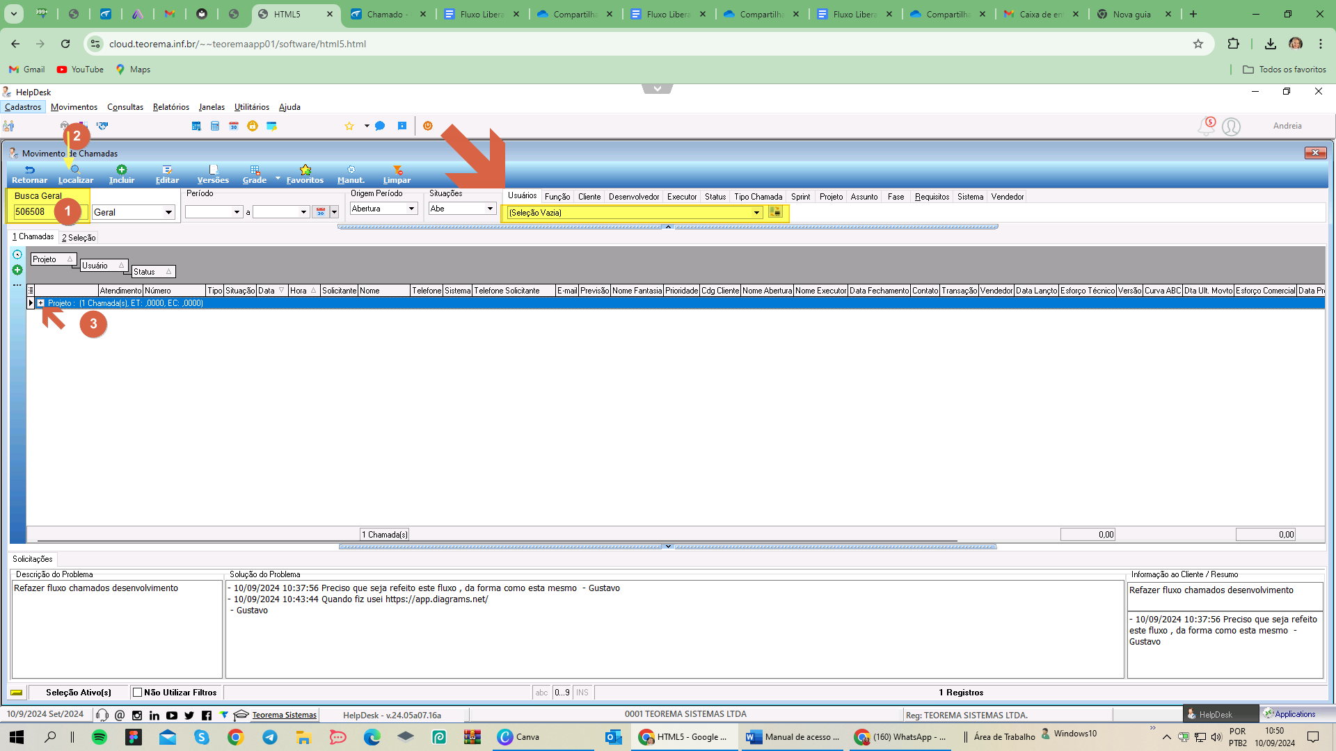Click the blue chat bubble icon

[x=380, y=126]
